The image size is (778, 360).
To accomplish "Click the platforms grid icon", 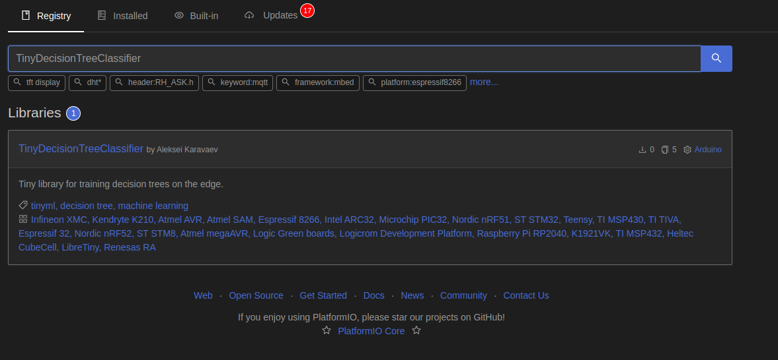I will [x=23, y=219].
